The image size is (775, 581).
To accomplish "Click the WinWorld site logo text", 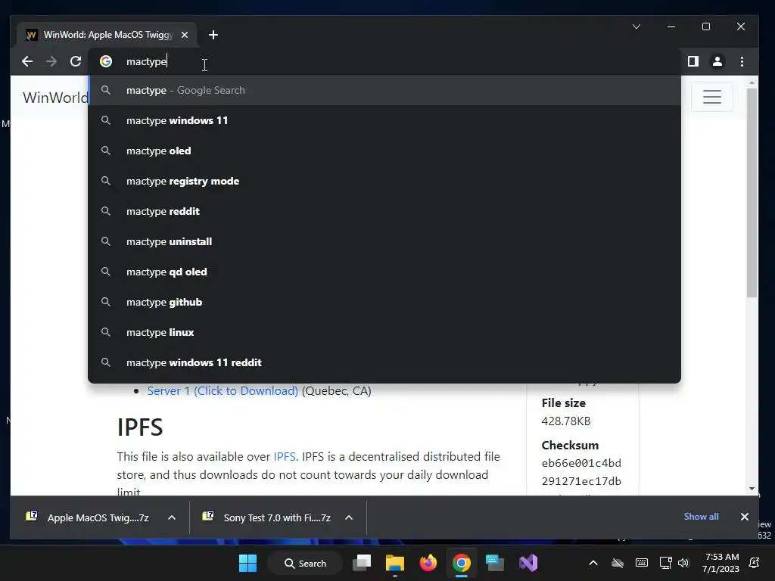I will click(x=55, y=98).
